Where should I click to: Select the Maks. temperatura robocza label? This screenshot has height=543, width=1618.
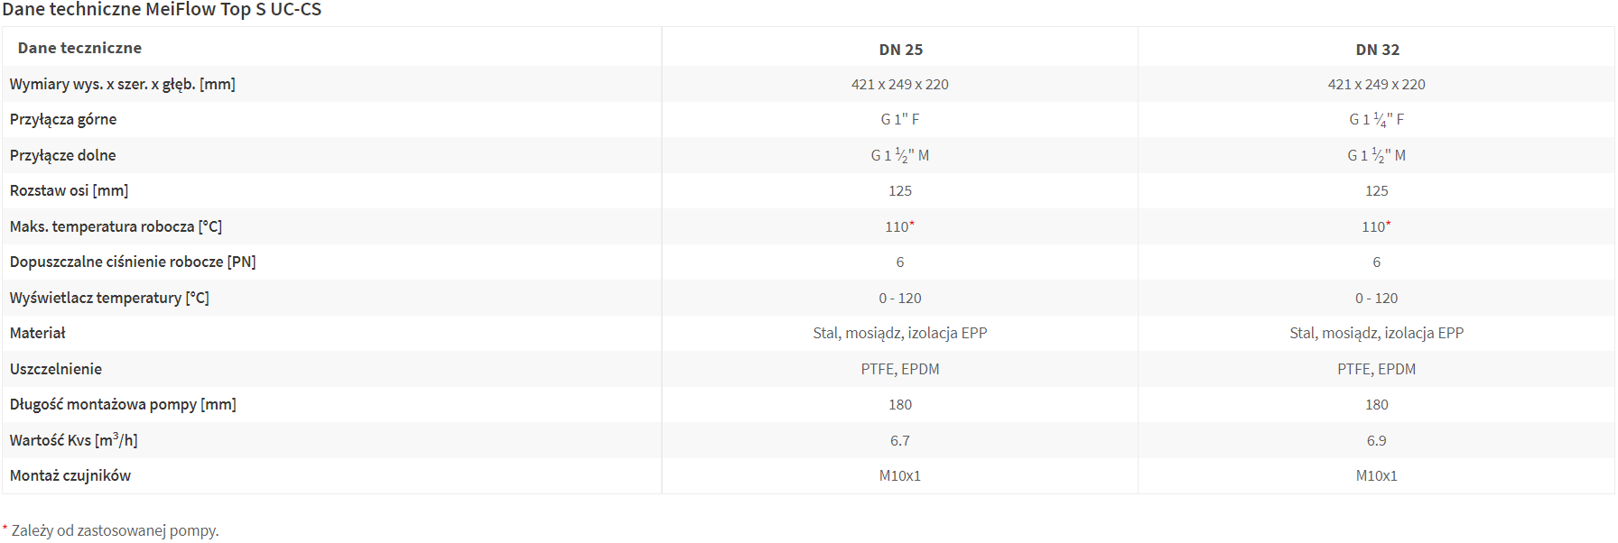(x=116, y=226)
